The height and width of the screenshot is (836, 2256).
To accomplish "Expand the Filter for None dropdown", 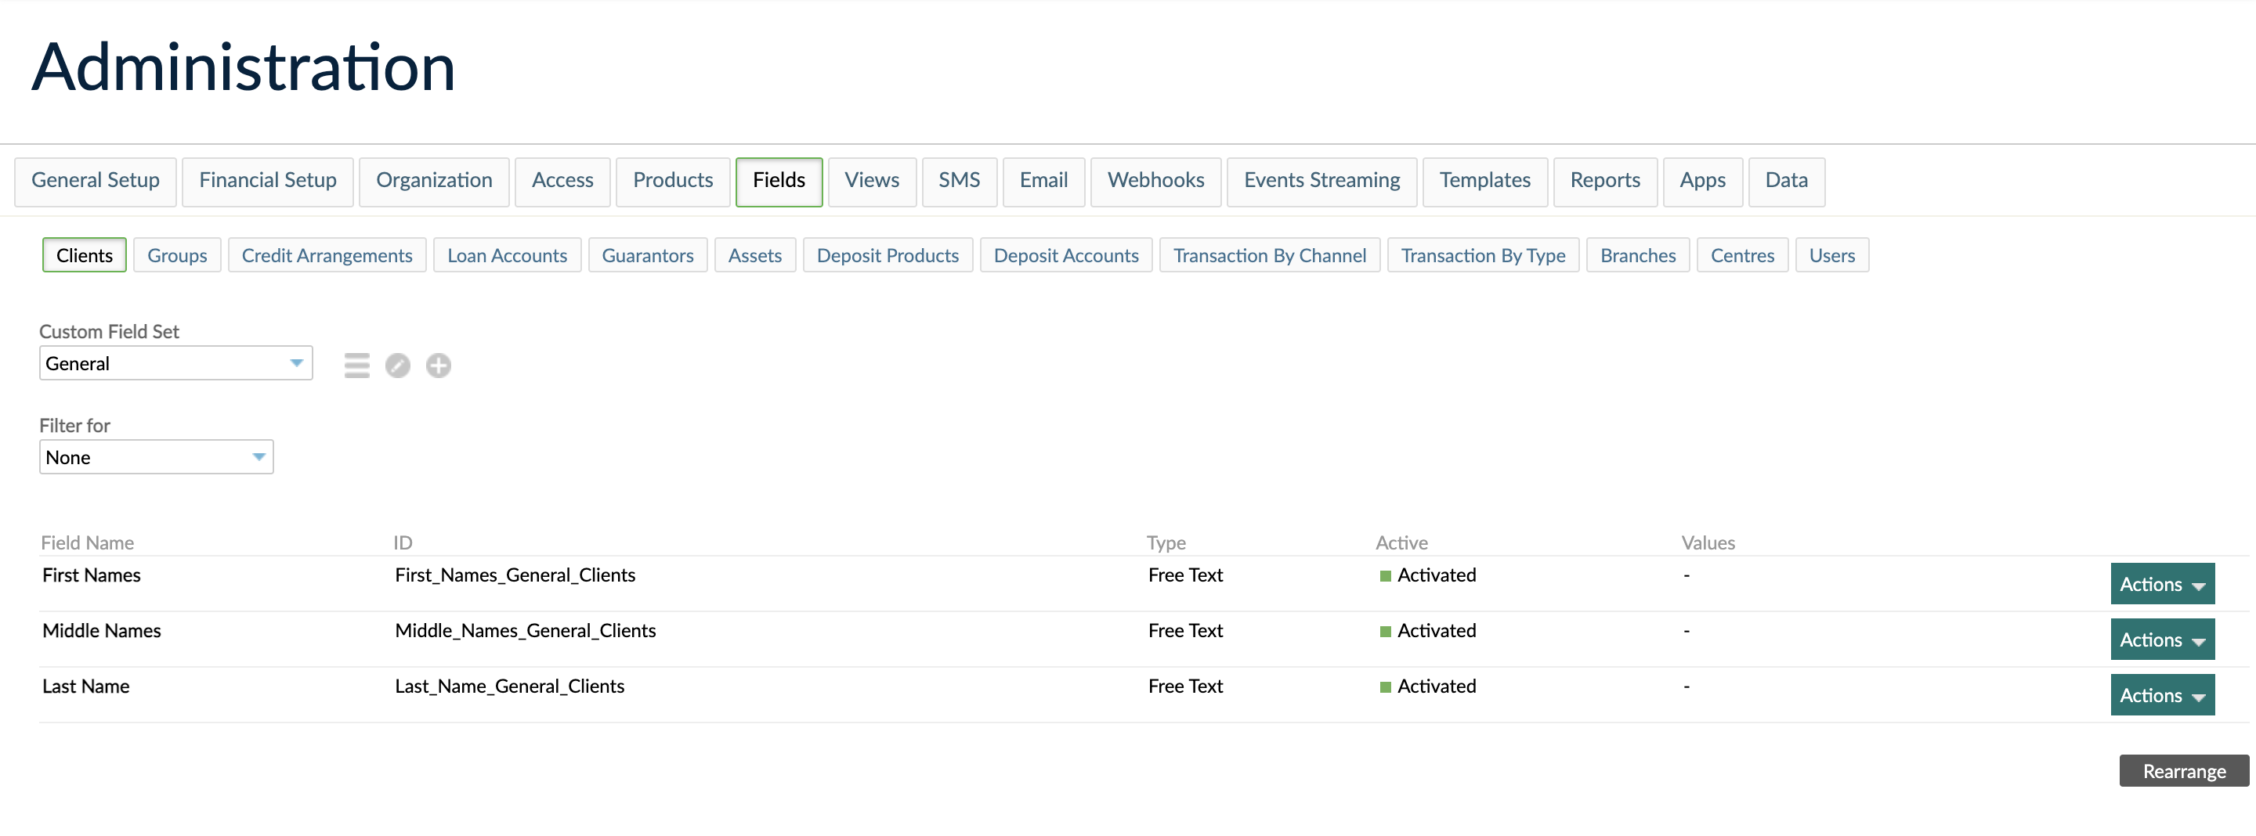I will 156,456.
